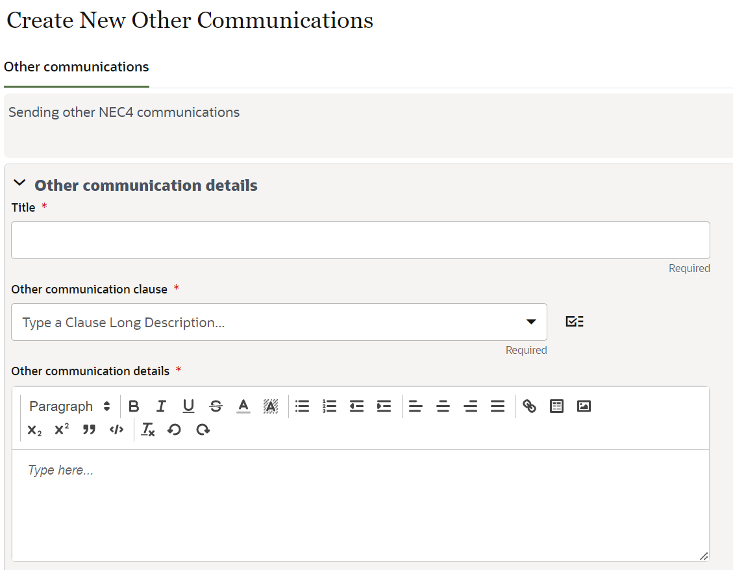Viewport: 733px width, 570px height.
Task: Apply strikethrough text formatting
Action: coord(216,406)
